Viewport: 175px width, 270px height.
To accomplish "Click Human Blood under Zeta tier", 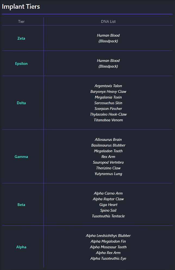I will pyautogui.click(x=108, y=35).
